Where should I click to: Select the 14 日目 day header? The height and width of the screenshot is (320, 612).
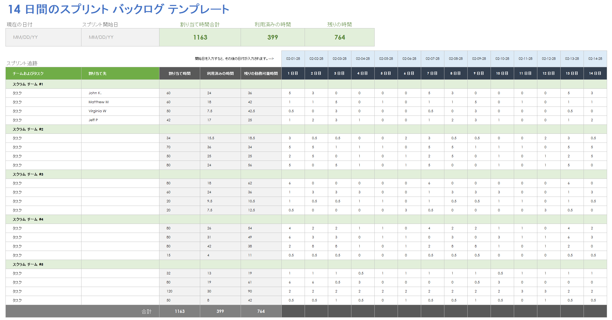click(595, 73)
